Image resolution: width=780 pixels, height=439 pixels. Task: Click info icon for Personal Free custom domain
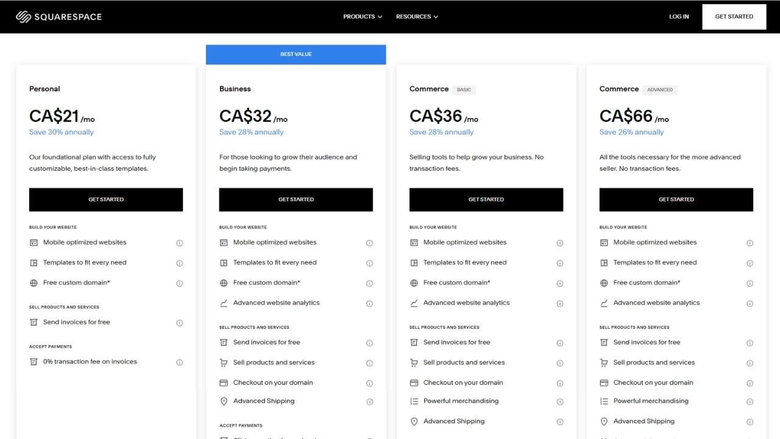179,284
